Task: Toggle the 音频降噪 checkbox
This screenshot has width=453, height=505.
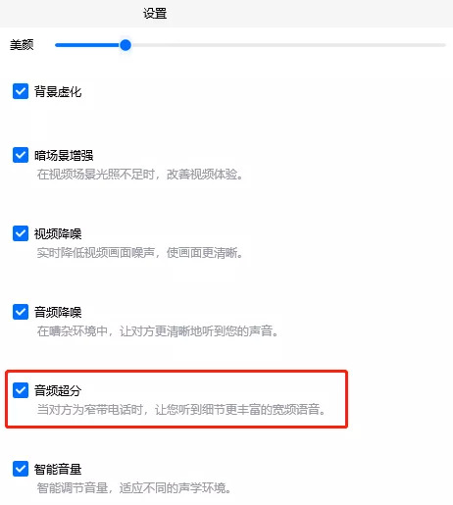Action: coord(21,312)
